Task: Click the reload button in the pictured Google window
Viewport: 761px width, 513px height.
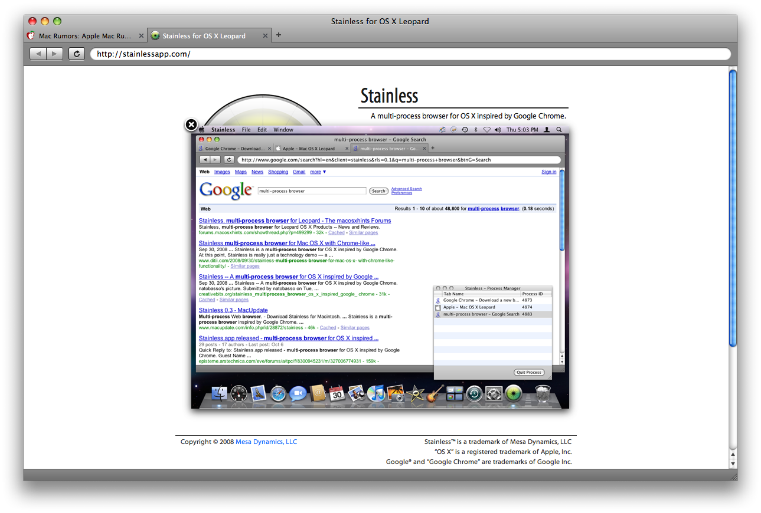Action: pos(228,160)
